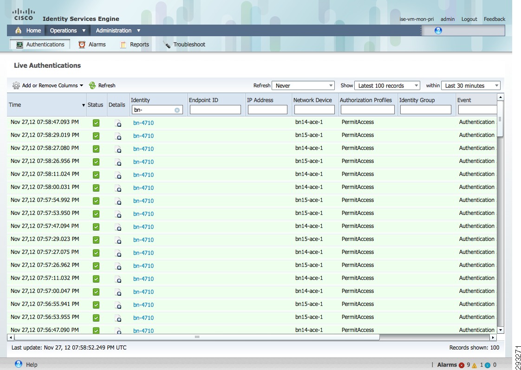The width and height of the screenshot is (521, 370).
Task: Click the Status column header
Action: (95, 104)
